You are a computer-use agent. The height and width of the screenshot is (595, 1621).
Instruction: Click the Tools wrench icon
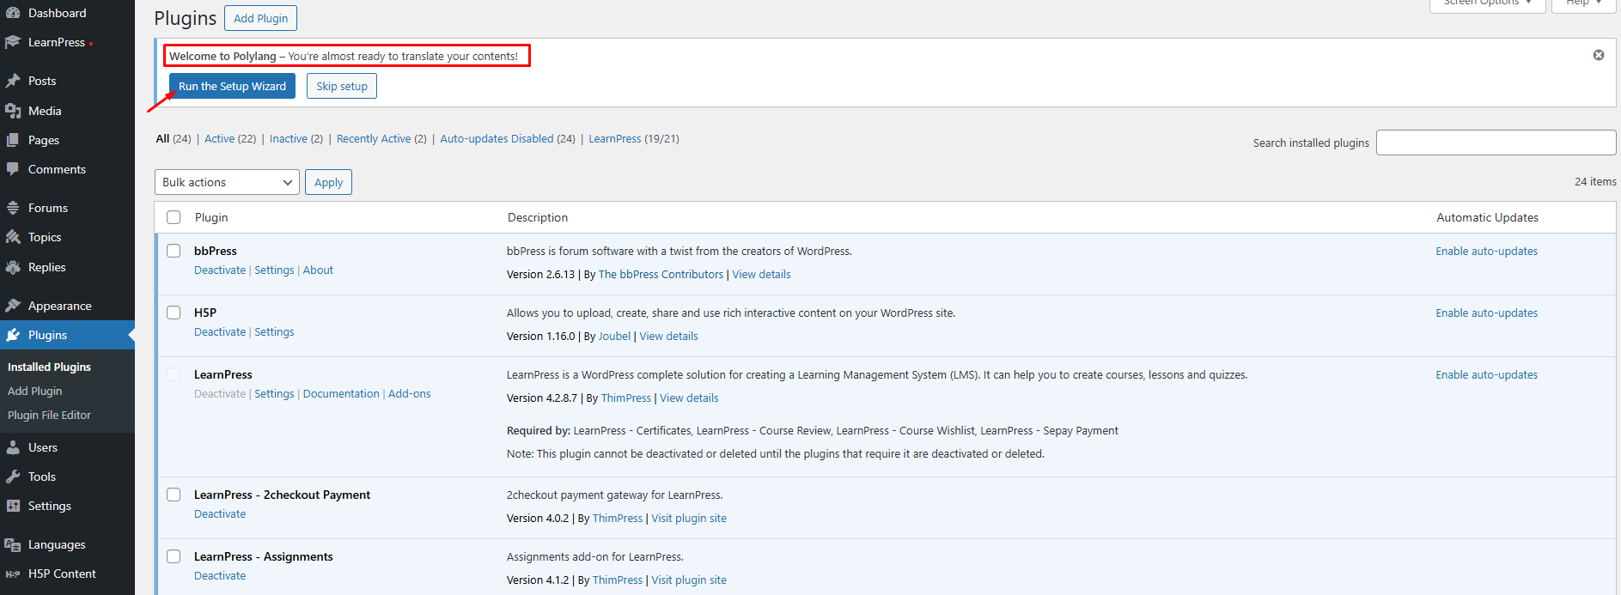13,477
